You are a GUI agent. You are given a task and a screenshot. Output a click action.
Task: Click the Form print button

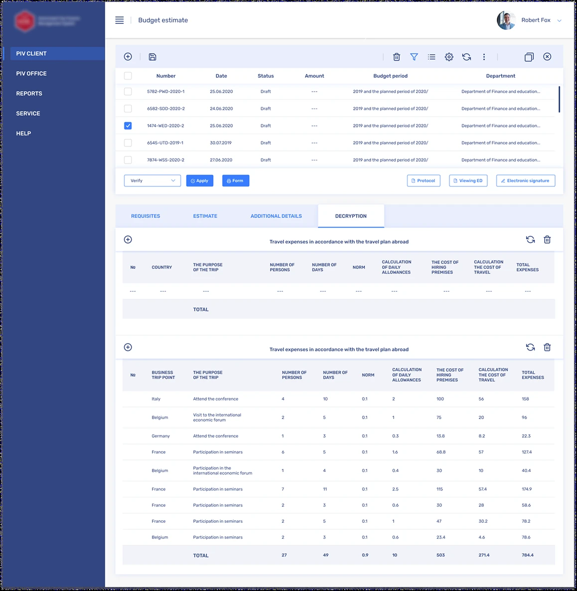tap(235, 181)
